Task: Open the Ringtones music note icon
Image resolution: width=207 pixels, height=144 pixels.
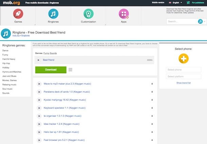Action: point(53,14)
